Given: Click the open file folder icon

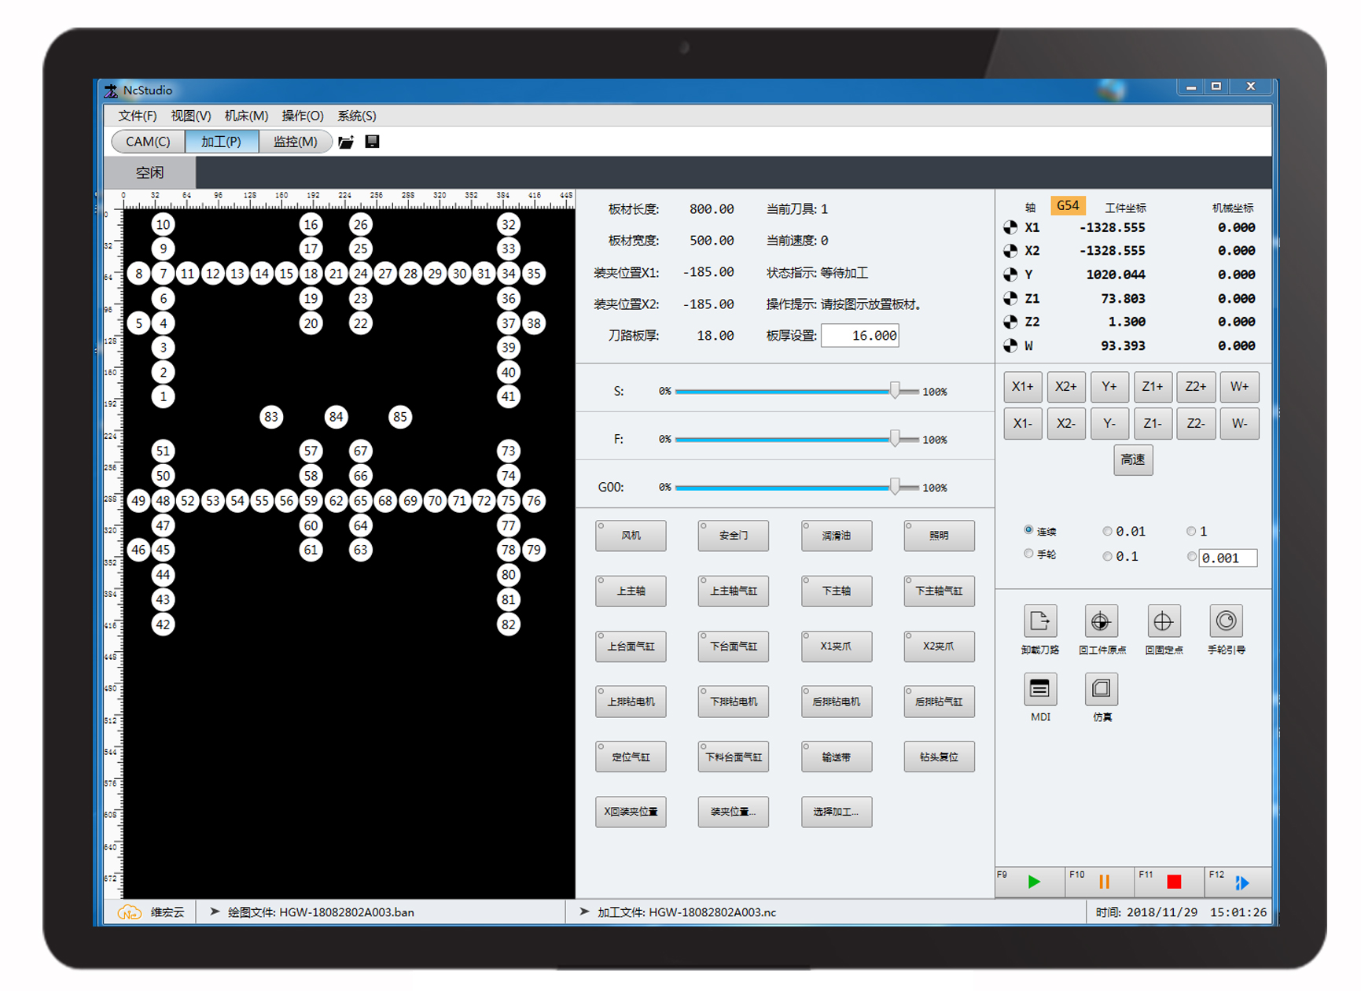Looking at the screenshot, I should click(x=346, y=142).
